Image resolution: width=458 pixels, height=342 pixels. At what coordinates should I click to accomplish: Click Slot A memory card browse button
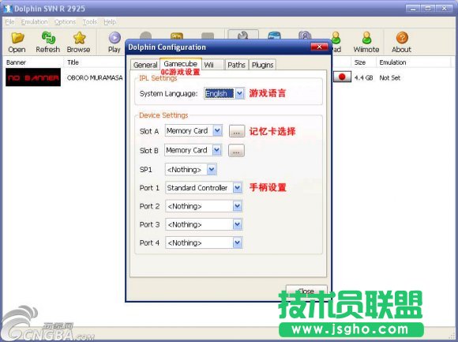click(237, 131)
